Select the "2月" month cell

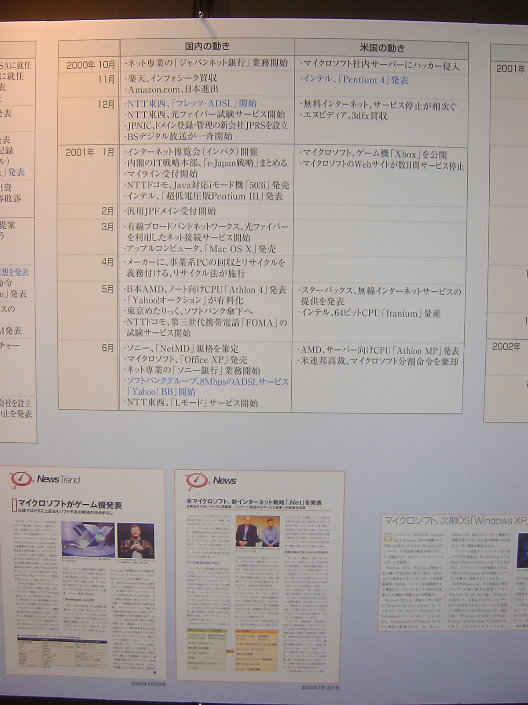pos(108,211)
